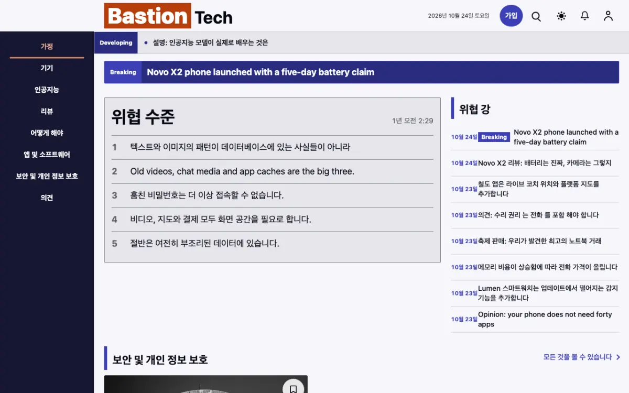Open the Bastion Tech logo home link
This screenshot has width=629, height=393.
tap(168, 16)
